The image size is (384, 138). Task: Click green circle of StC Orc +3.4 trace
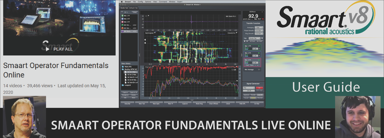122,25
